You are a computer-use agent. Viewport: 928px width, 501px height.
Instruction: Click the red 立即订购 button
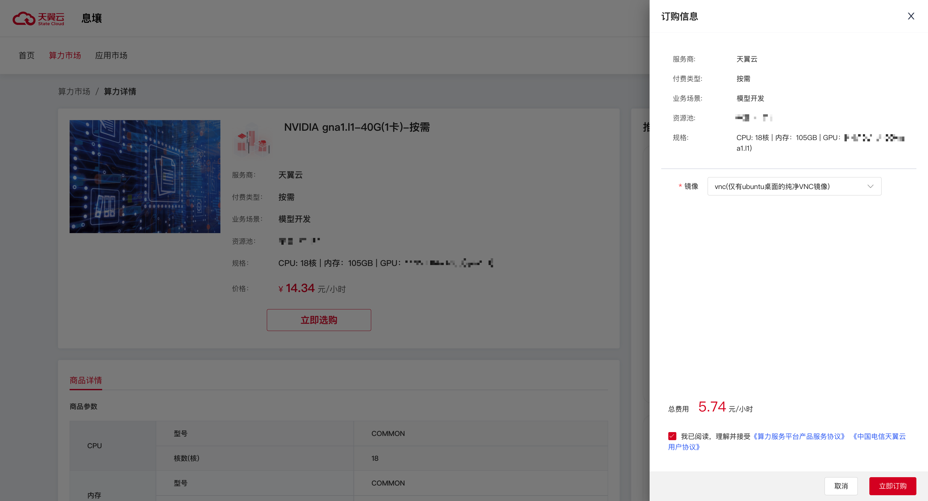tap(892, 486)
